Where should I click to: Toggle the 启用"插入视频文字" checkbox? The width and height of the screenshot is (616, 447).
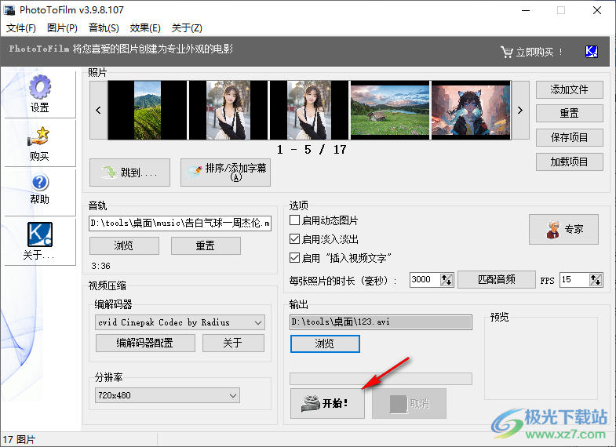(294, 258)
